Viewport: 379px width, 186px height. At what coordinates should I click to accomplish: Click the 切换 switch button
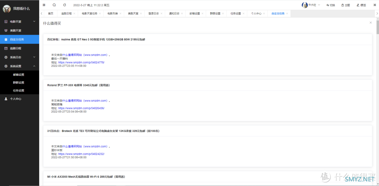[x=331, y=5]
